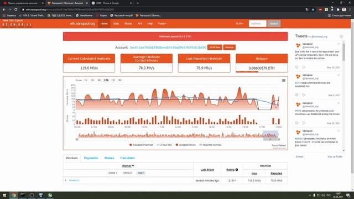Click the nanopool avatar on the first tweet
This screenshot has height=199, width=354.
point(298,45)
